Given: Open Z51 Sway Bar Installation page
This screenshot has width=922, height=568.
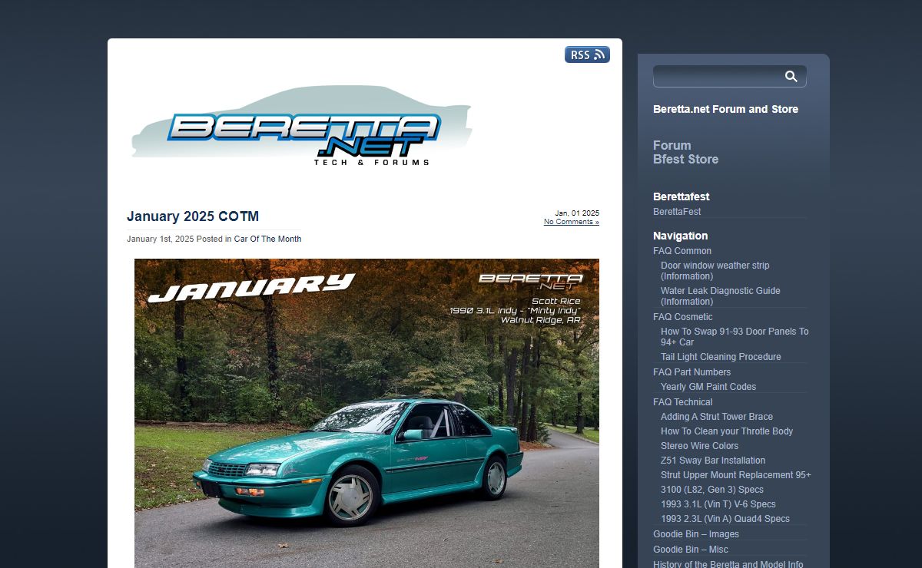Looking at the screenshot, I should point(713,461).
